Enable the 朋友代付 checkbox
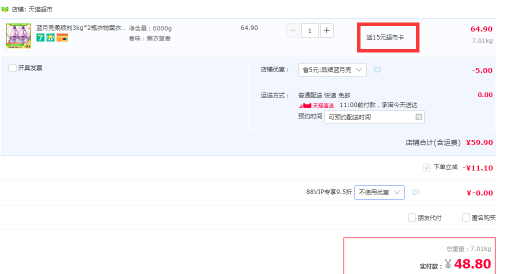This screenshot has width=507, height=274. coord(412,217)
